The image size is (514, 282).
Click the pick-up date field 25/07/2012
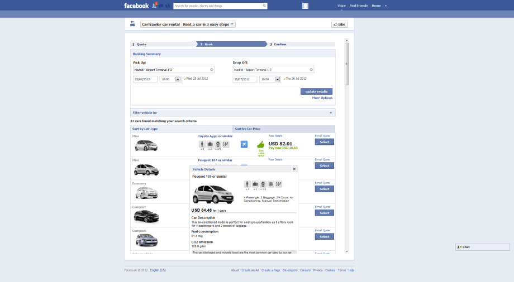tap(145, 79)
